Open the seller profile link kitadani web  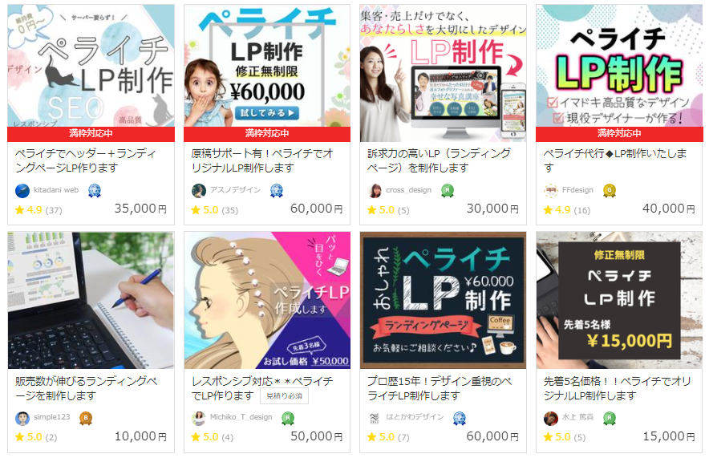coord(56,190)
